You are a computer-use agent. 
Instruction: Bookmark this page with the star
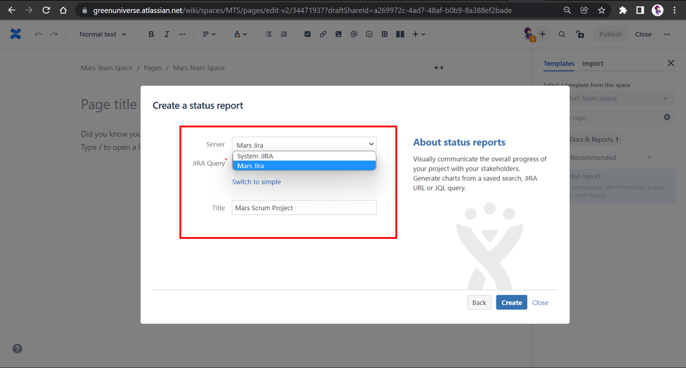click(602, 10)
